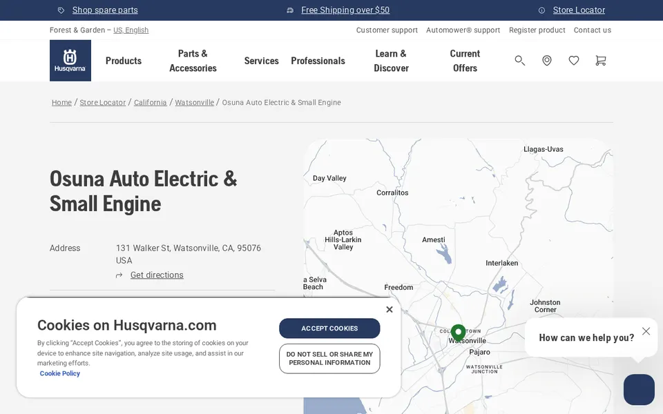Open the Cookie Policy link
Viewport: 663px width, 414px height.
pyautogui.click(x=59, y=373)
